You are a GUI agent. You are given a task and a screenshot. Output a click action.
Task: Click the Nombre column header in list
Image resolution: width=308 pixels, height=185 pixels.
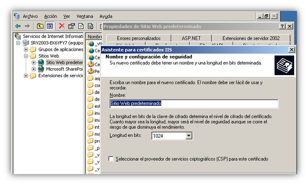[x=94, y=37]
